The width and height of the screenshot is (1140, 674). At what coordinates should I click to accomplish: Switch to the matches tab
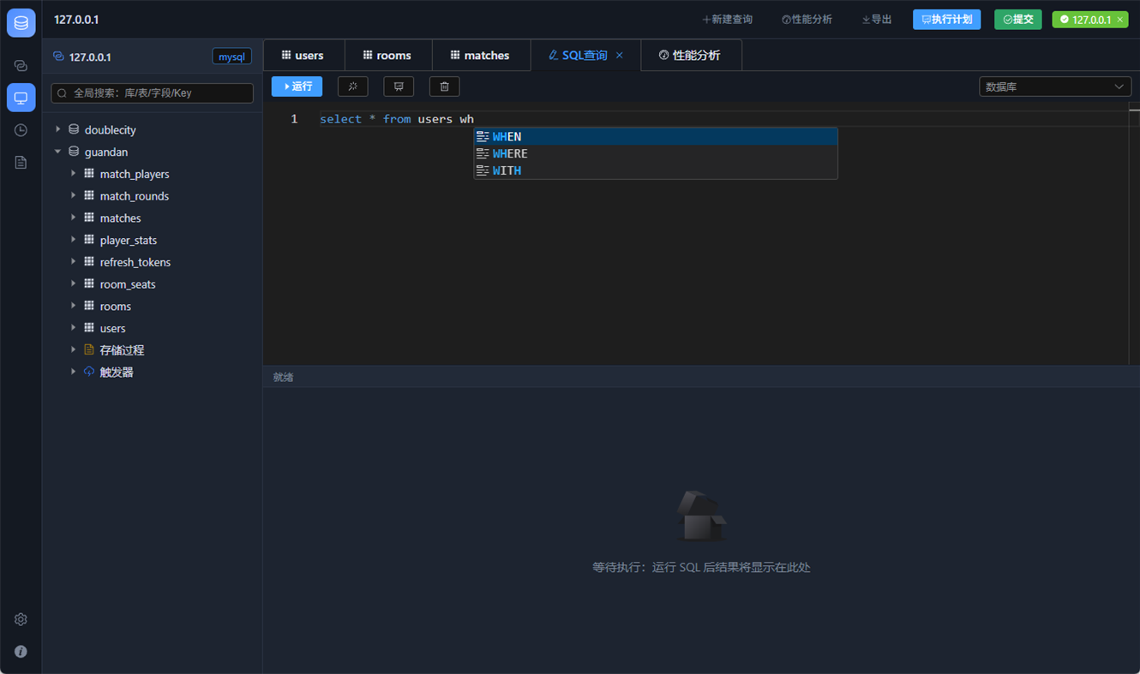click(481, 56)
